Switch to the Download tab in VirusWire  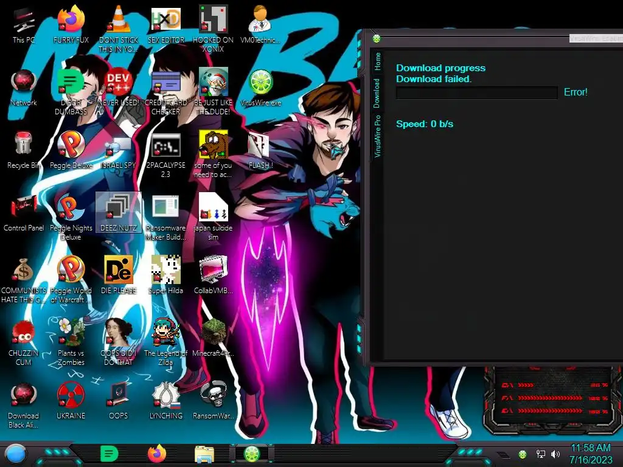pos(377,93)
